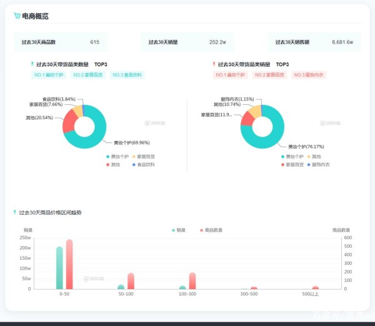
Task: Click the teal pin icon beside 过去30天带货品类数量
Action: (32, 64)
